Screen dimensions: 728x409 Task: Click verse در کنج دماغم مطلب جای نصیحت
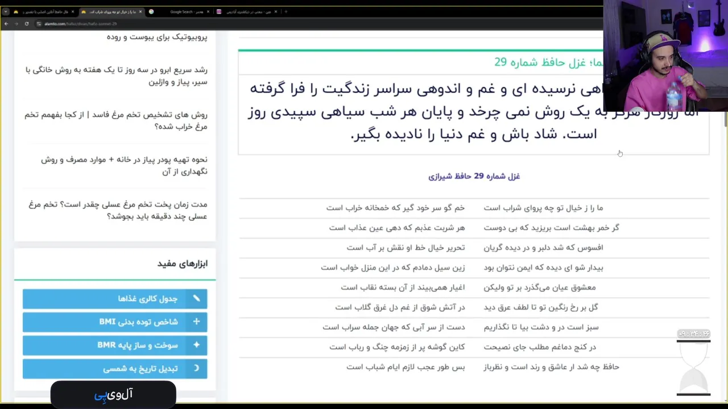tap(540, 347)
